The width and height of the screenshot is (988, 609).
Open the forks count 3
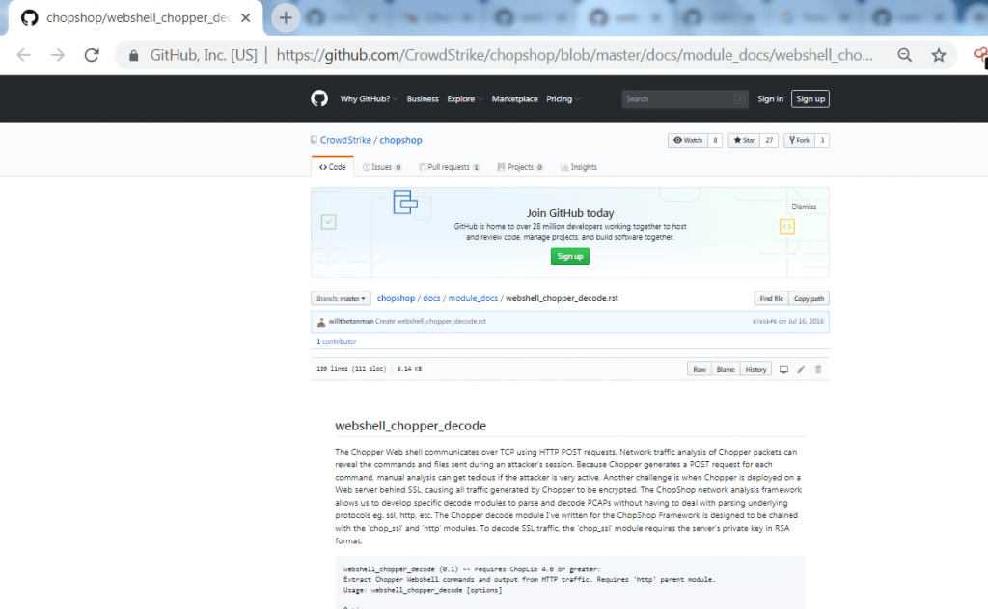pos(822,140)
